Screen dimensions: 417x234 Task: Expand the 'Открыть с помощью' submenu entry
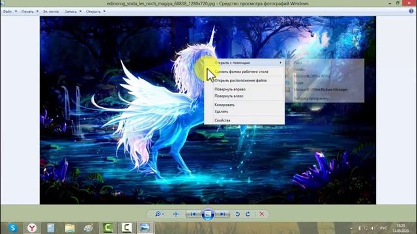click(244, 63)
